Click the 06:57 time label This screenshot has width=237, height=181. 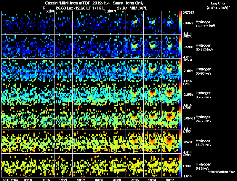[x=170, y=180]
